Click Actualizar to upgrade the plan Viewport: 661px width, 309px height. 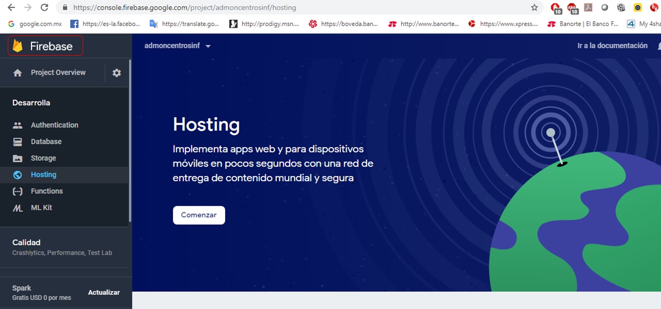[104, 292]
